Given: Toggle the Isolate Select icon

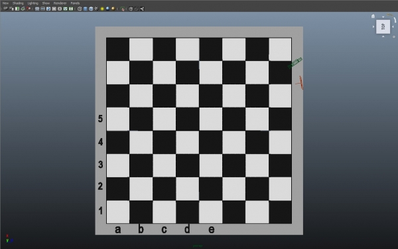Looking at the screenshot, I should [x=123, y=9].
